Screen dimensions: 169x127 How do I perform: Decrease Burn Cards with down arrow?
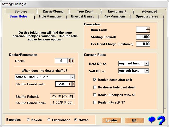coord(148,31)
